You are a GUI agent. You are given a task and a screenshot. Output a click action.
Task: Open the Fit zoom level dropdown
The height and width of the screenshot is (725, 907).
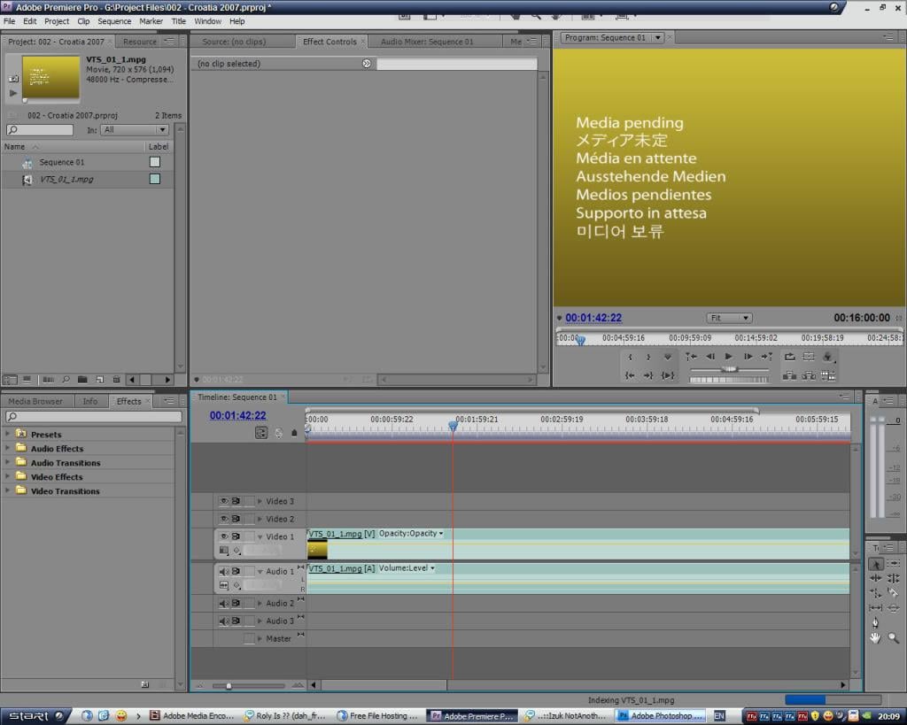point(729,318)
